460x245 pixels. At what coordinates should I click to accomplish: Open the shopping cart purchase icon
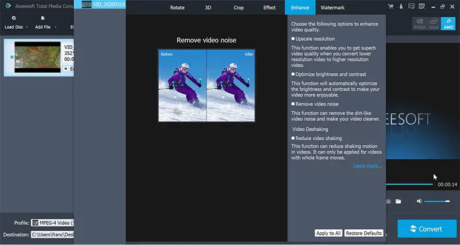390,6
